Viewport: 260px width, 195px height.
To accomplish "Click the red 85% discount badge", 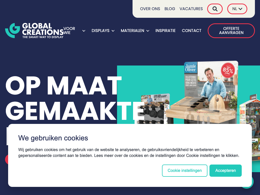I will (x=228, y=70).
